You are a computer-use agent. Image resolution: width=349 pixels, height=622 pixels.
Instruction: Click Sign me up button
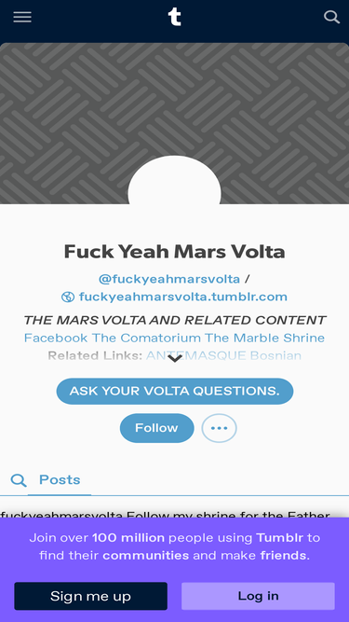pos(90,596)
